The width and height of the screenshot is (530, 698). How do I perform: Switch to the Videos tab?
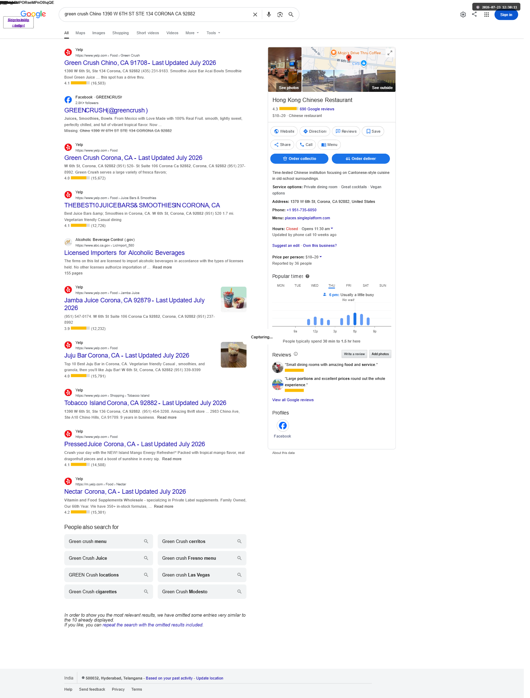coord(172,33)
